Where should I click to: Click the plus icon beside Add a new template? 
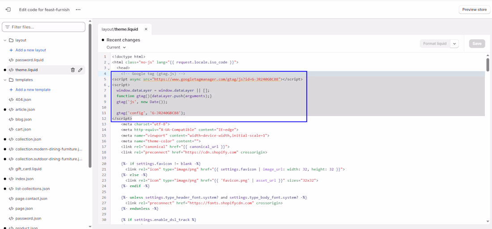click(x=11, y=90)
